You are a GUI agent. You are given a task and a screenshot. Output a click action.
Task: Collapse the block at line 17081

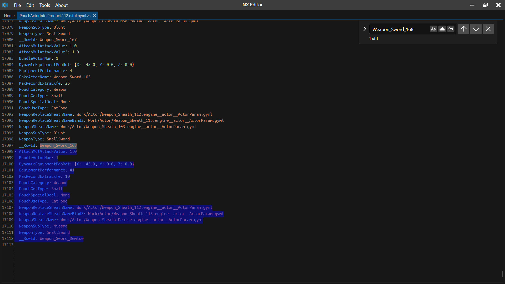pyautogui.click(x=16, y=46)
